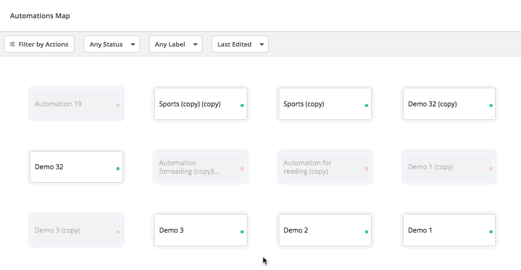Expand the Any Label dropdown
The width and height of the screenshot is (521, 270).
coord(176,44)
